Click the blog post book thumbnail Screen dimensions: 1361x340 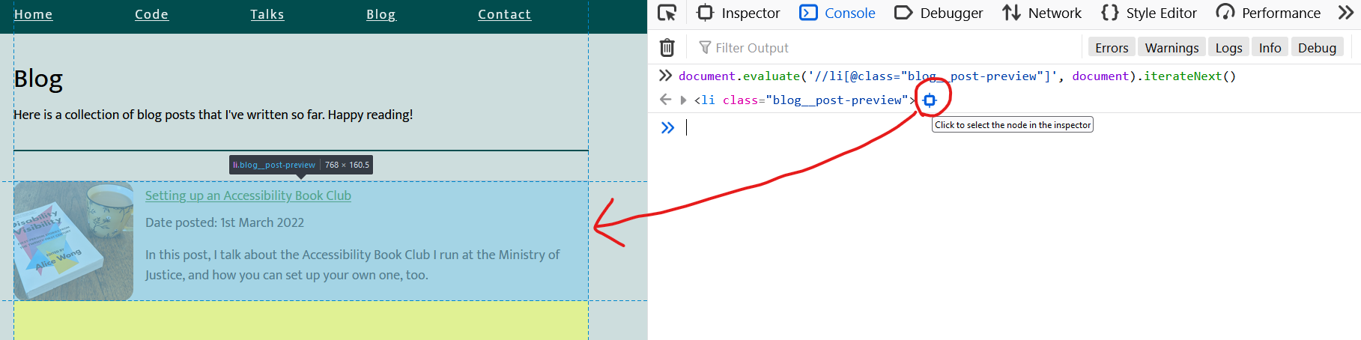pos(73,241)
